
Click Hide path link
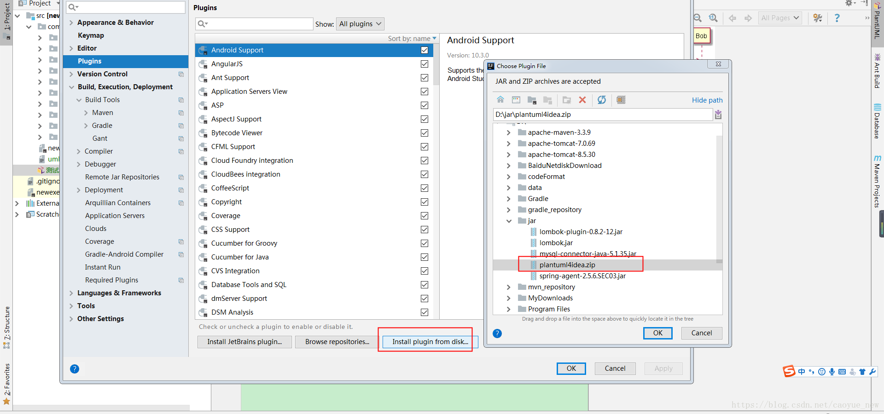[x=707, y=100]
